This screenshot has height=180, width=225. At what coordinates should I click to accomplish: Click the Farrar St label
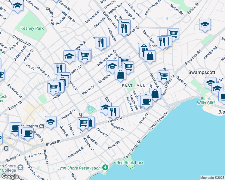coord(35,155)
